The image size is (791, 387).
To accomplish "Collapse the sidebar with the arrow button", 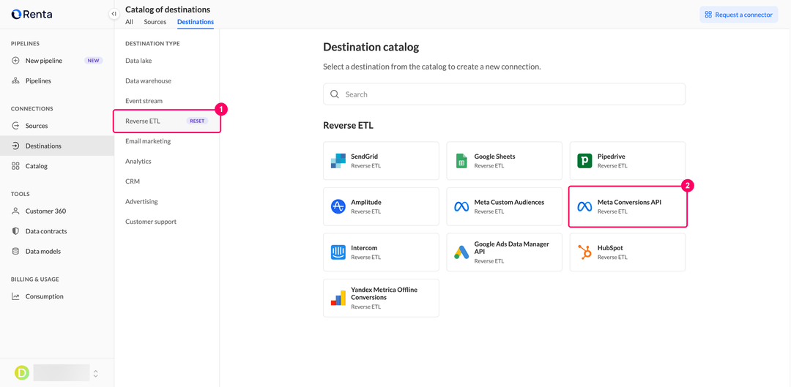I will (114, 14).
